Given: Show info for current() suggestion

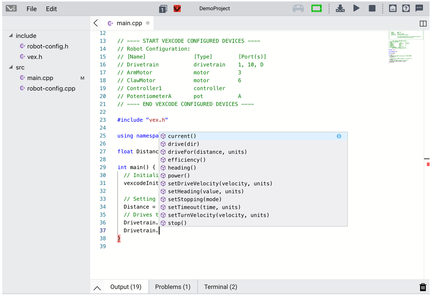Looking at the screenshot, I should [x=339, y=136].
